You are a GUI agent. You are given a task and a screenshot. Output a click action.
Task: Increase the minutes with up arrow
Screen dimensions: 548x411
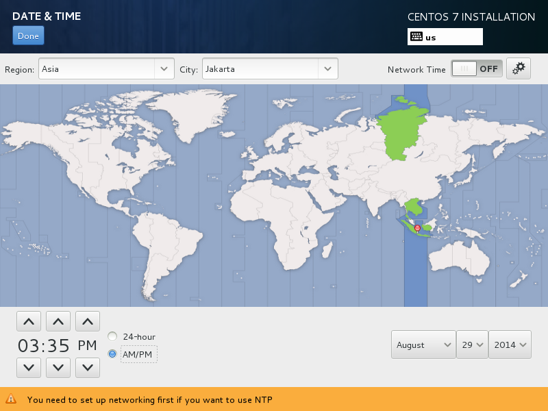[58, 321]
